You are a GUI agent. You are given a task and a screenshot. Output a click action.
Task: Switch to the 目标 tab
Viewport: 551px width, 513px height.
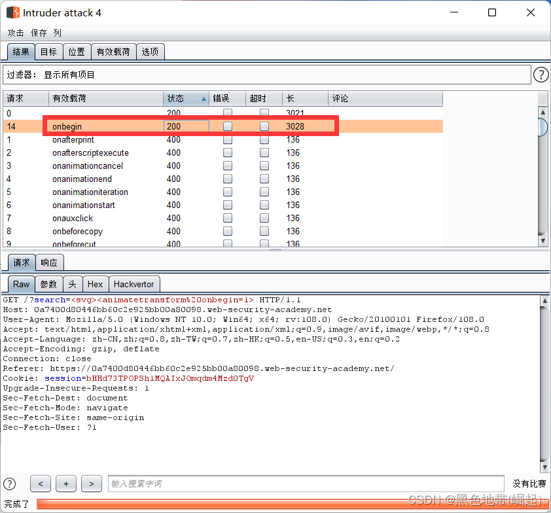tap(48, 52)
